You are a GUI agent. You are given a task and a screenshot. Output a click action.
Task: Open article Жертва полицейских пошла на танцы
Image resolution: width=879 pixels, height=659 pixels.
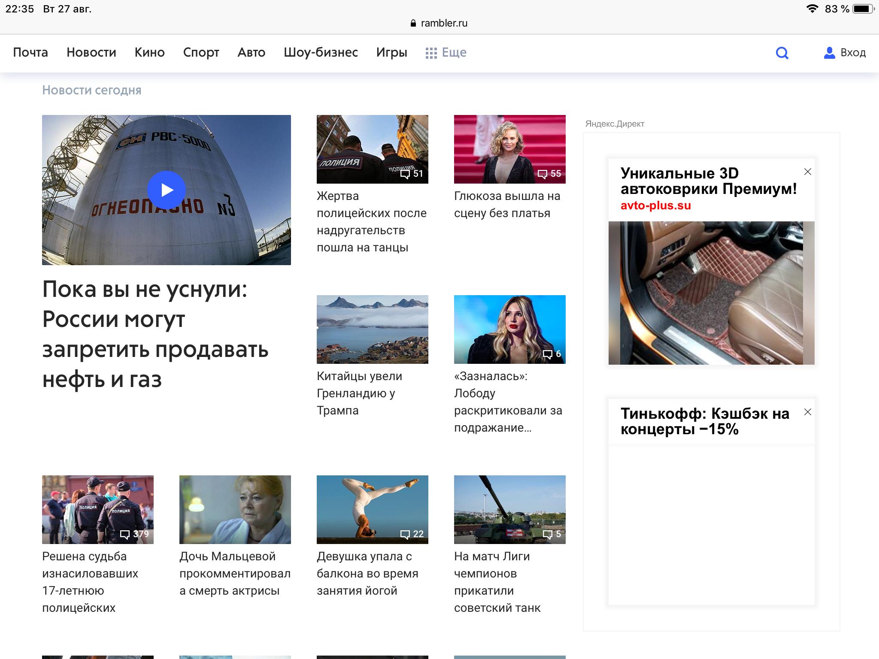coord(372,222)
